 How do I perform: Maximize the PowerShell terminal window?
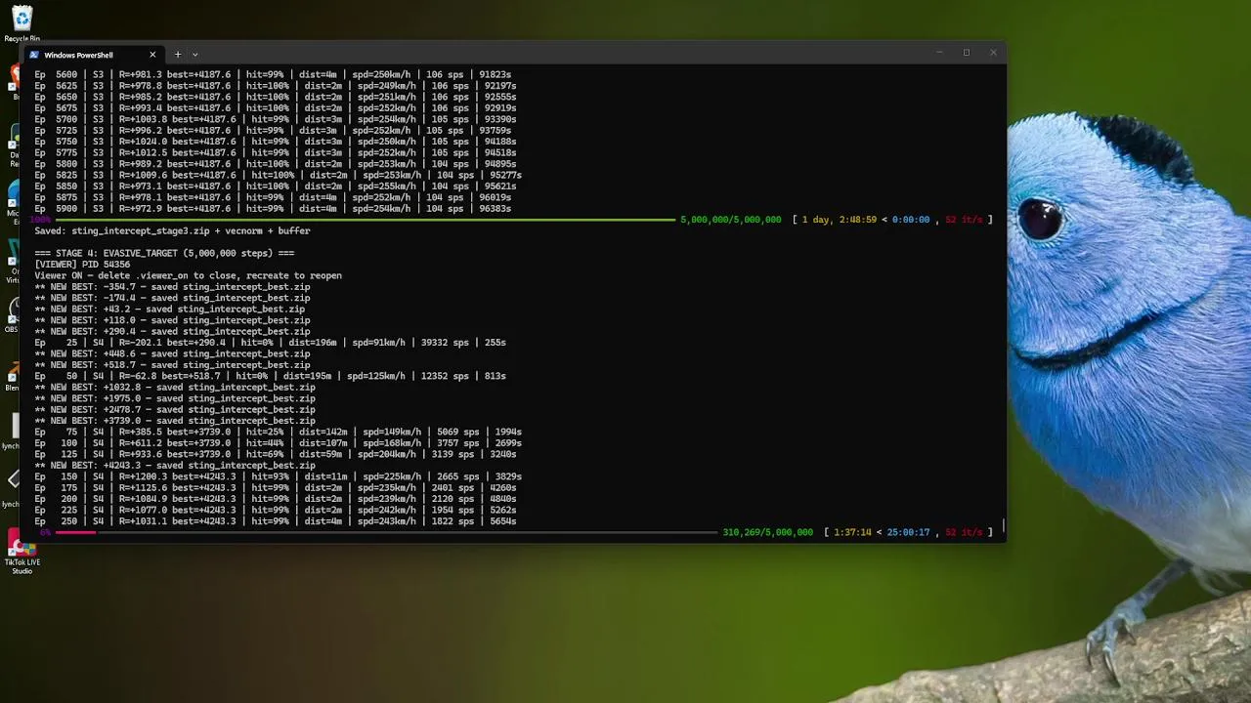(x=967, y=53)
